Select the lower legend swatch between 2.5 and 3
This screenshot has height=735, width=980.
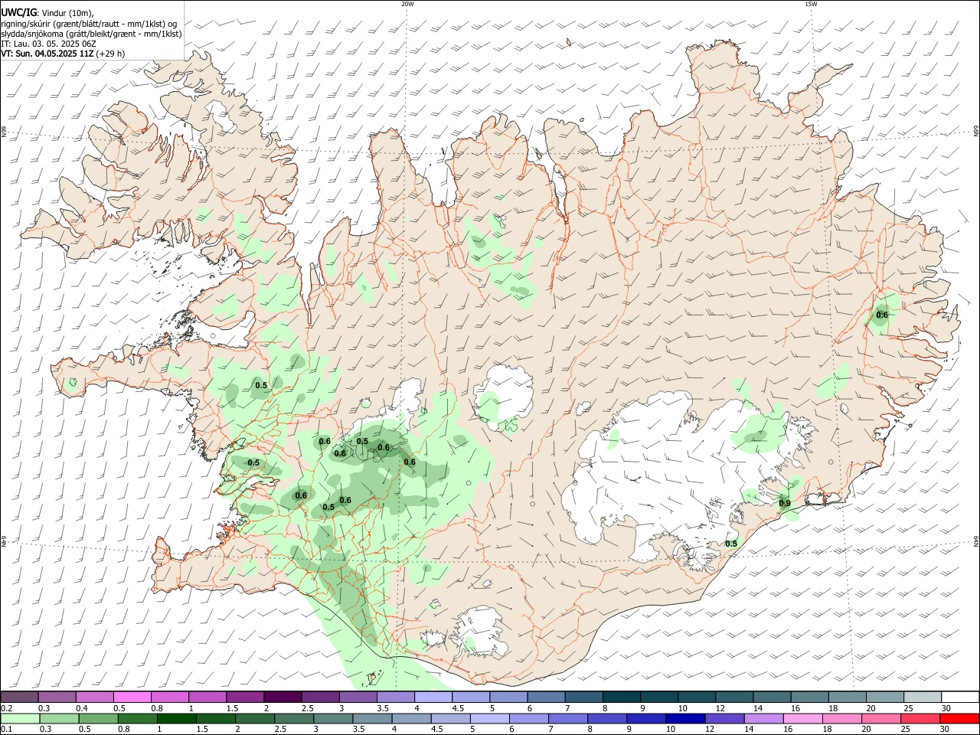pos(294,718)
